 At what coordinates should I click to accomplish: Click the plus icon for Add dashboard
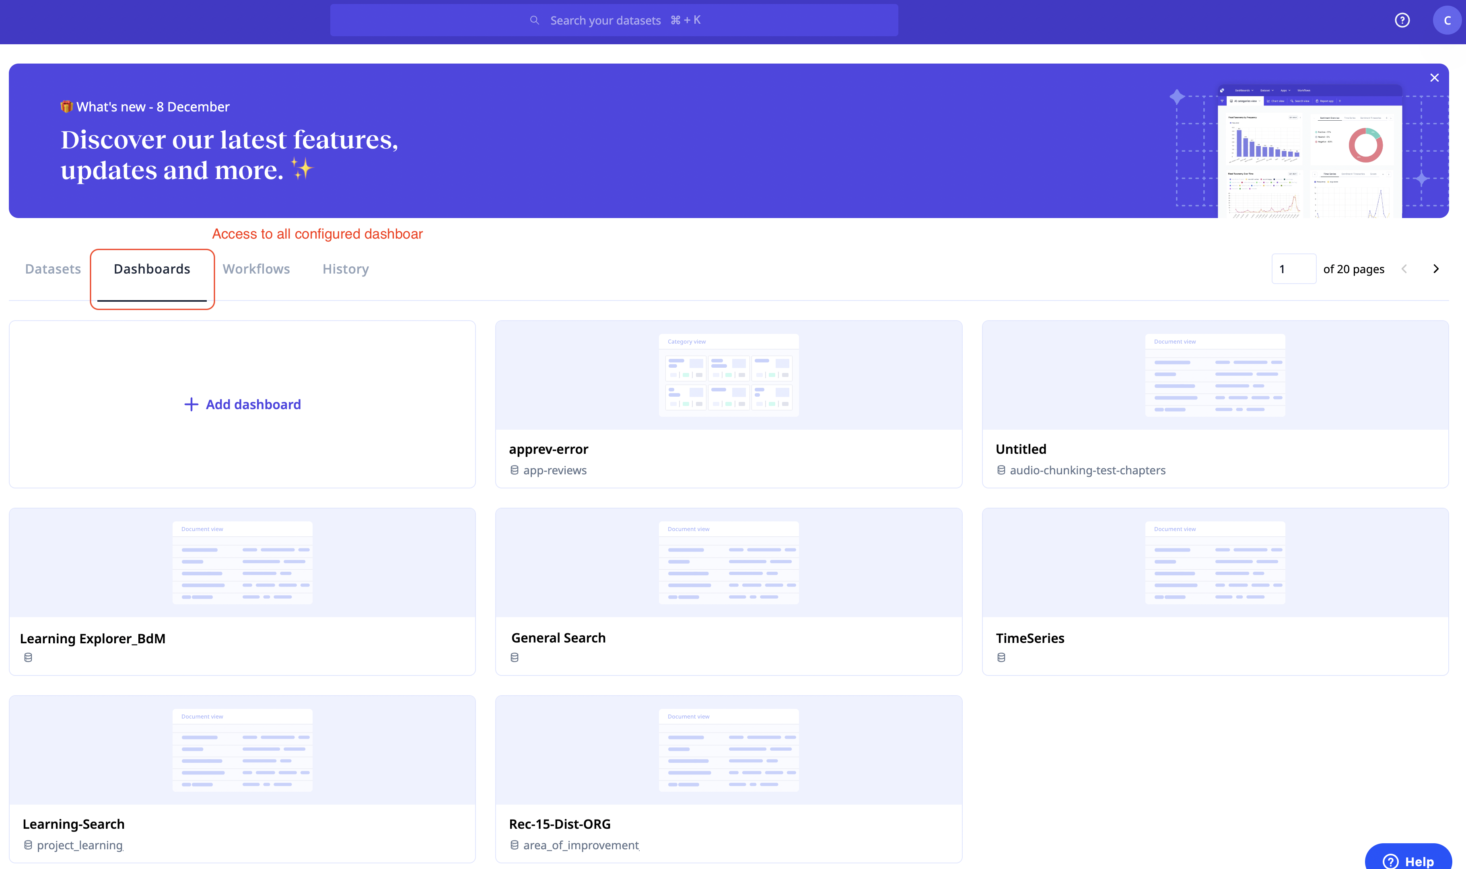pyautogui.click(x=191, y=405)
